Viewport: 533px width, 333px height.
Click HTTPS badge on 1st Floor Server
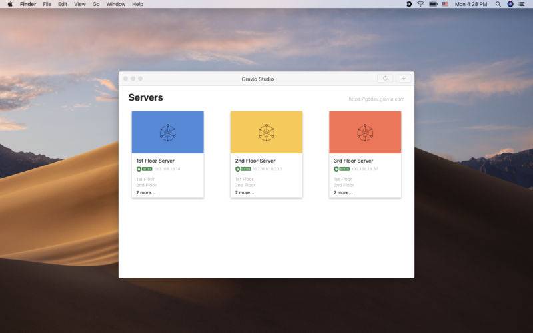pyautogui.click(x=144, y=169)
